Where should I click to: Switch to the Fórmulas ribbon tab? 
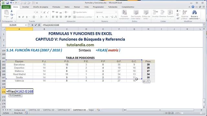coord(56,7)
